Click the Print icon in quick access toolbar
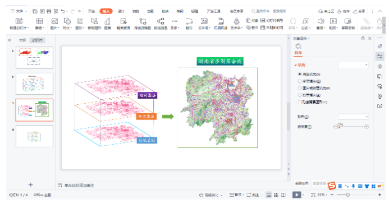This screenshot has width=389, height=204. click(x=49, y=11)
